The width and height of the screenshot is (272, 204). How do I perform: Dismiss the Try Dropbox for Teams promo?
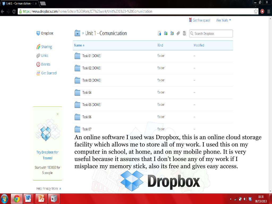pos(58,114)
